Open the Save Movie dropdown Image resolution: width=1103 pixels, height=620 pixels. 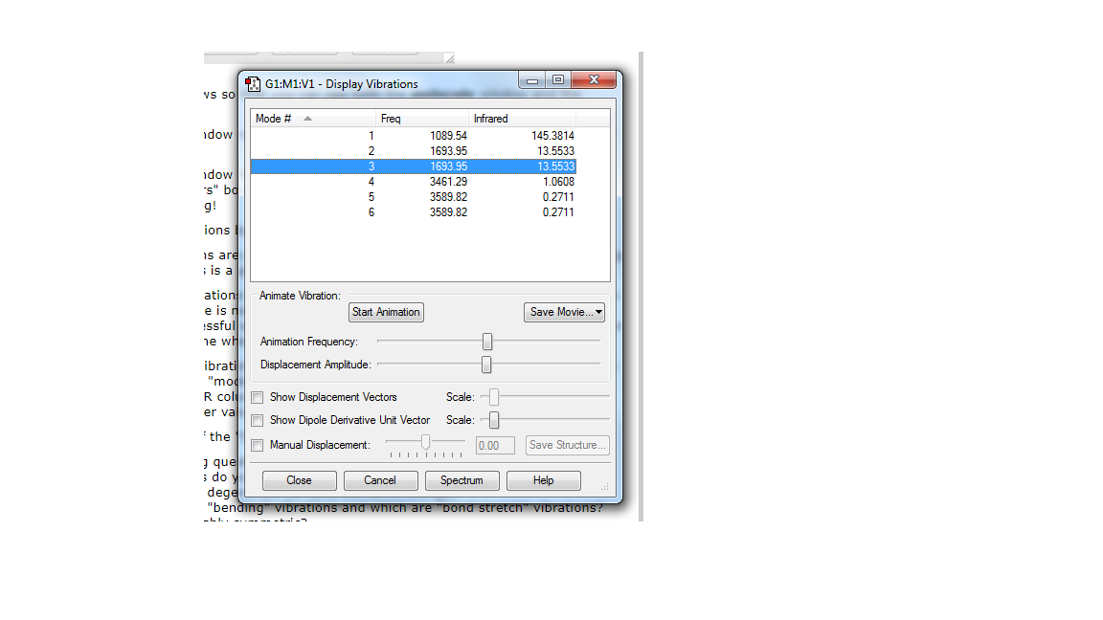coord(564,312)
